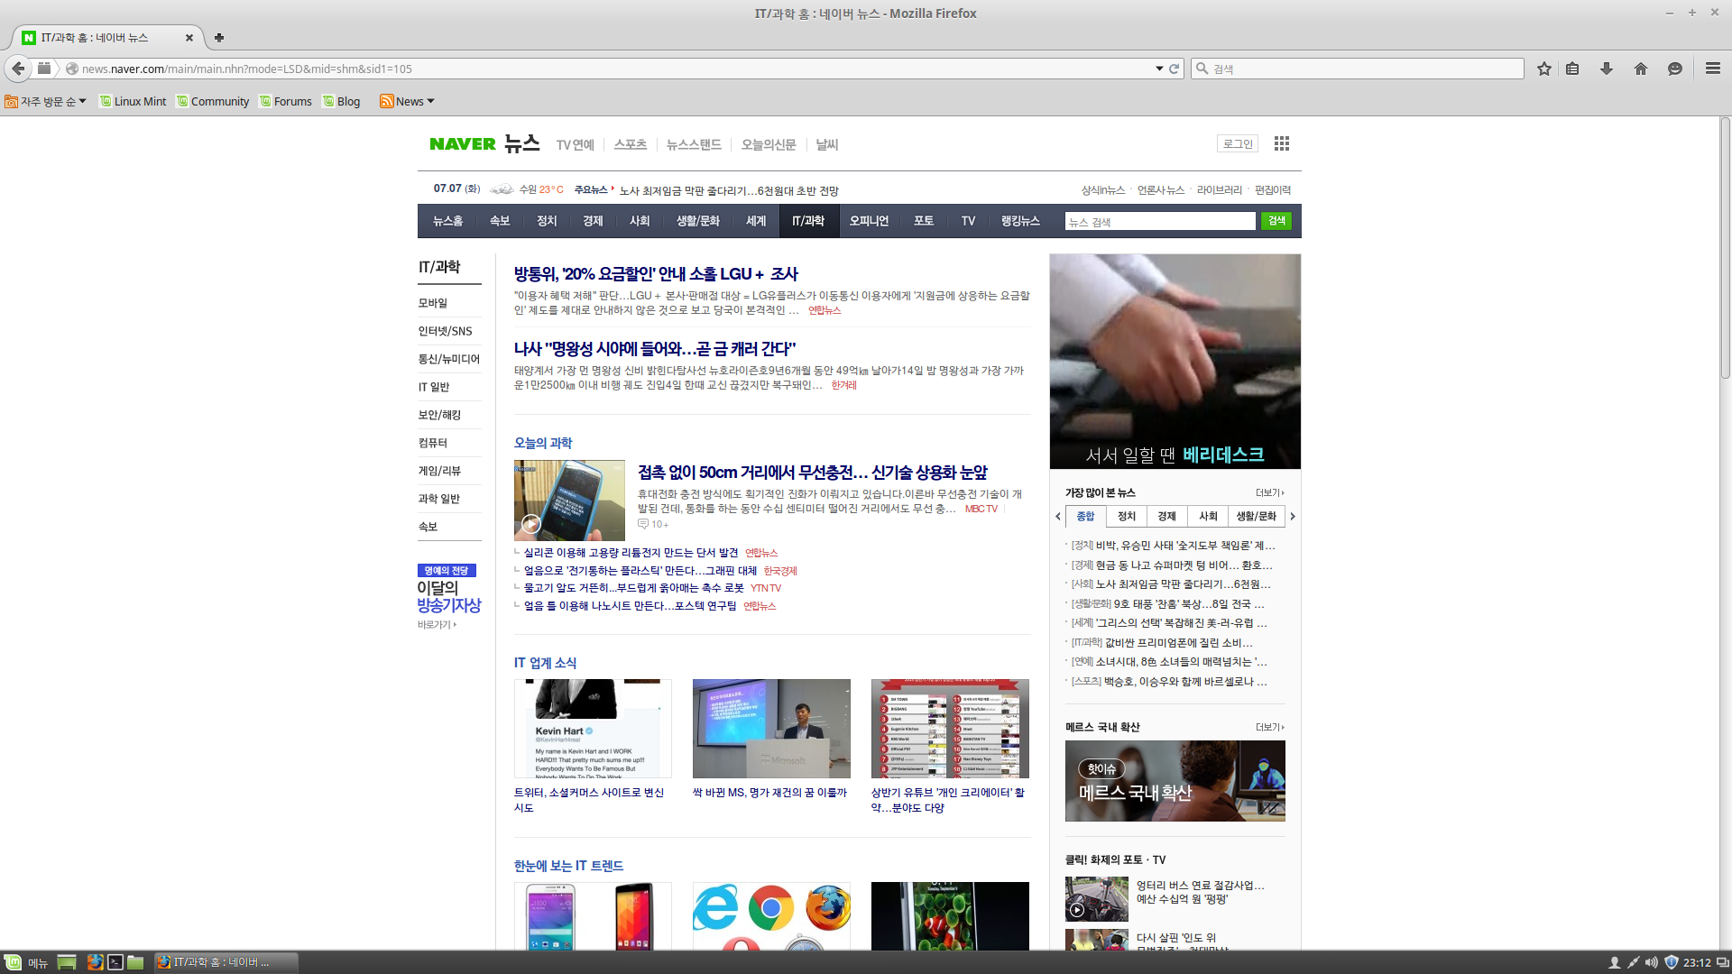The width and height of the screenshot is (1732, 974).
Task: Click the green 검색 button
Action: (1276, 221)
